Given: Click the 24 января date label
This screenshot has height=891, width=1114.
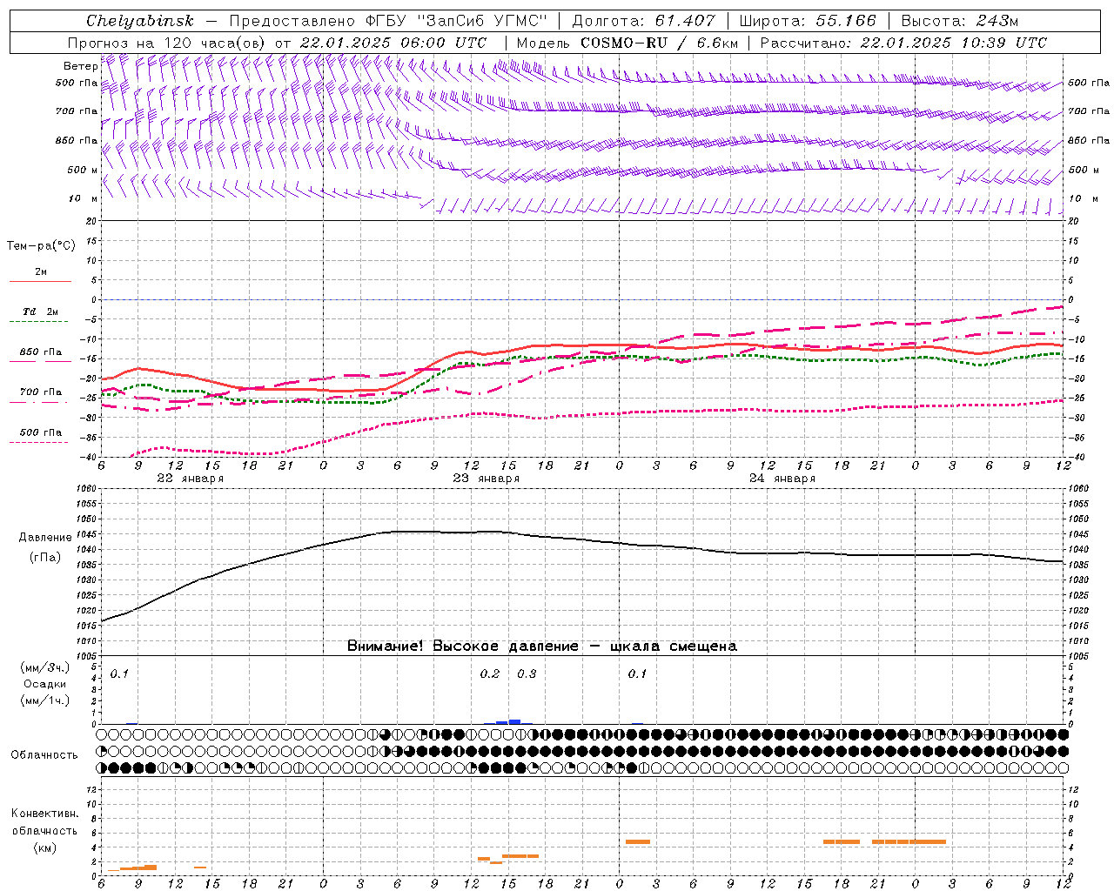Looking at the screenshot, I should click(782, 479).
